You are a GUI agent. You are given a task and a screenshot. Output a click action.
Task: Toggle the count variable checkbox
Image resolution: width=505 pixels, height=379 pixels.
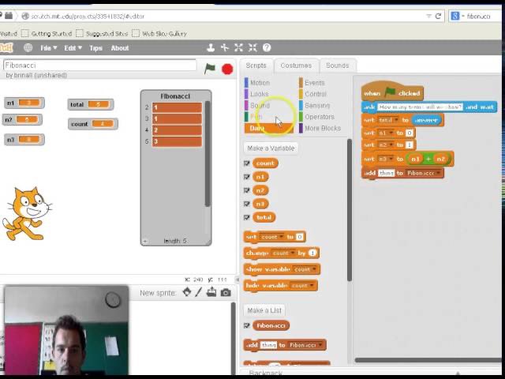(247, 163)
